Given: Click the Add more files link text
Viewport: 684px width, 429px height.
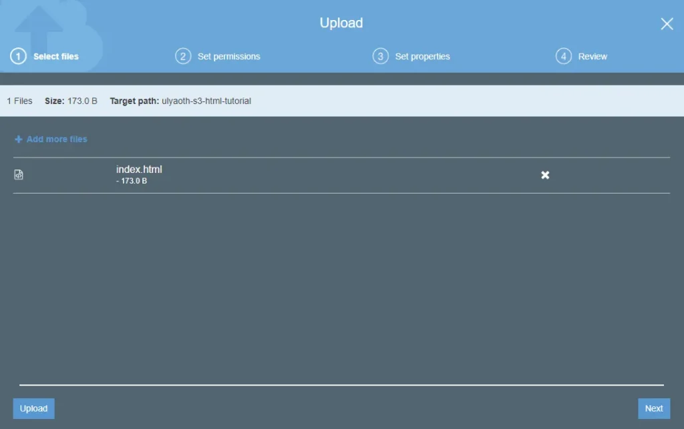Looking at the screenshot, I should [57, 139].
